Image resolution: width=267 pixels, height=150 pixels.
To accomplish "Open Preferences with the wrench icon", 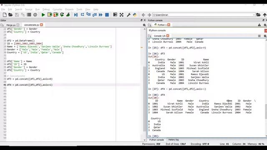I will [128, 15].
